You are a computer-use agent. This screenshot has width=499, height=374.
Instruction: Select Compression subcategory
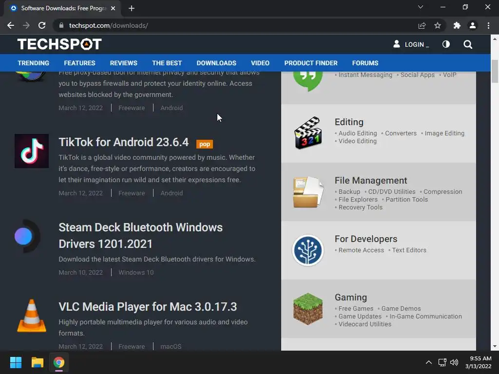tap(442, 192)
